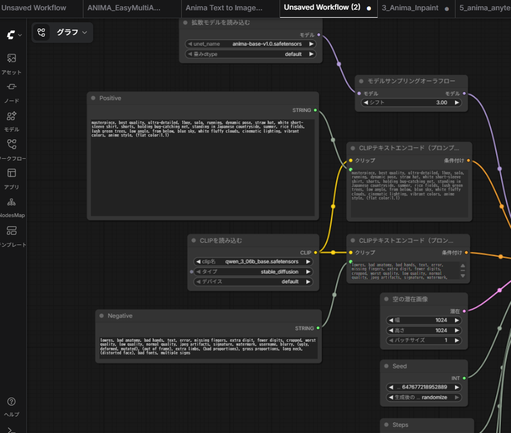Click the Negative node STRING output port
This screenshot has height=433, width=511.
pos(318,328)
